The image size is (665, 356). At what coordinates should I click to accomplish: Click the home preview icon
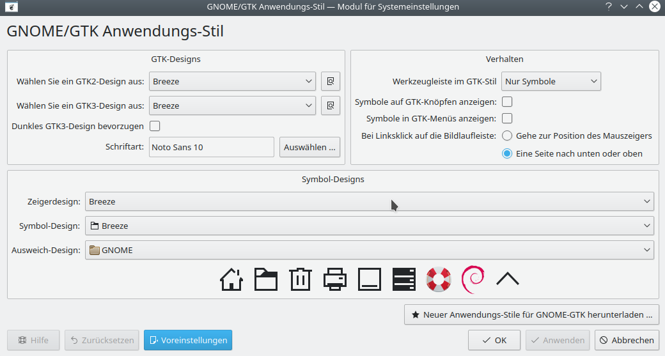(231, 280)
